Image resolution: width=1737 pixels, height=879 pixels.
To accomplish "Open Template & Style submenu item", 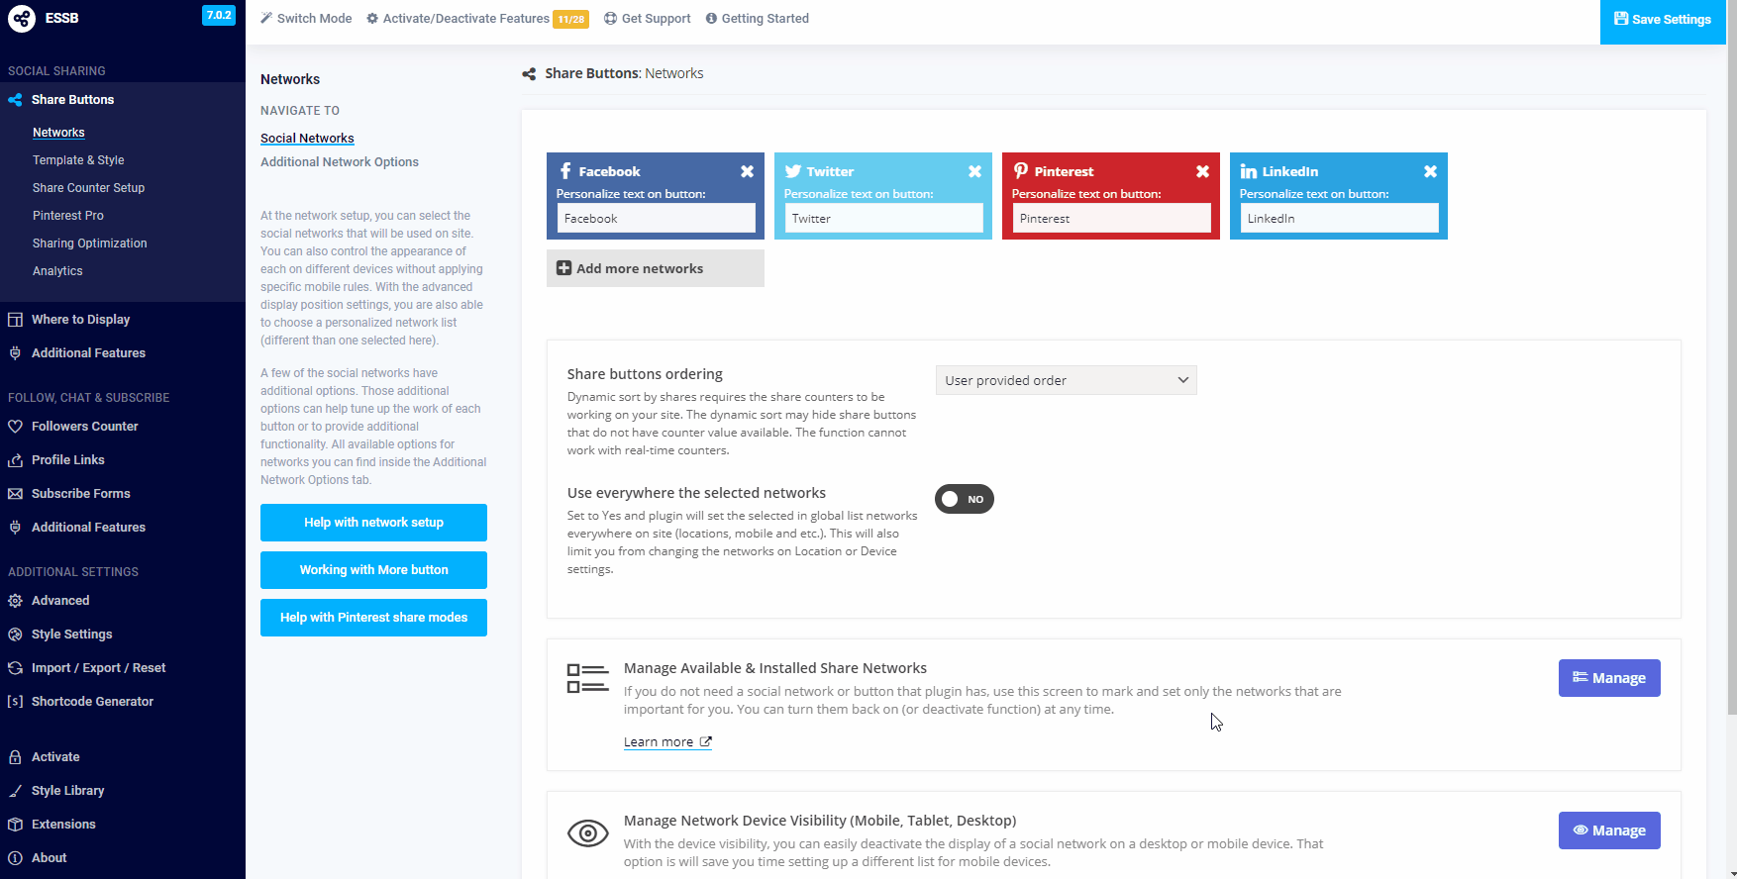I will (x=78, y=160).
